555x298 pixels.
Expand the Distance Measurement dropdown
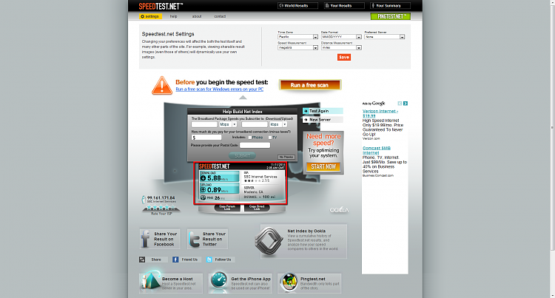(x=341, y=48)
